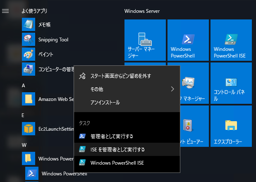256x182 pixels.
Task: Click the unpin icon in context menu
Action: click(x=82, y=76)
